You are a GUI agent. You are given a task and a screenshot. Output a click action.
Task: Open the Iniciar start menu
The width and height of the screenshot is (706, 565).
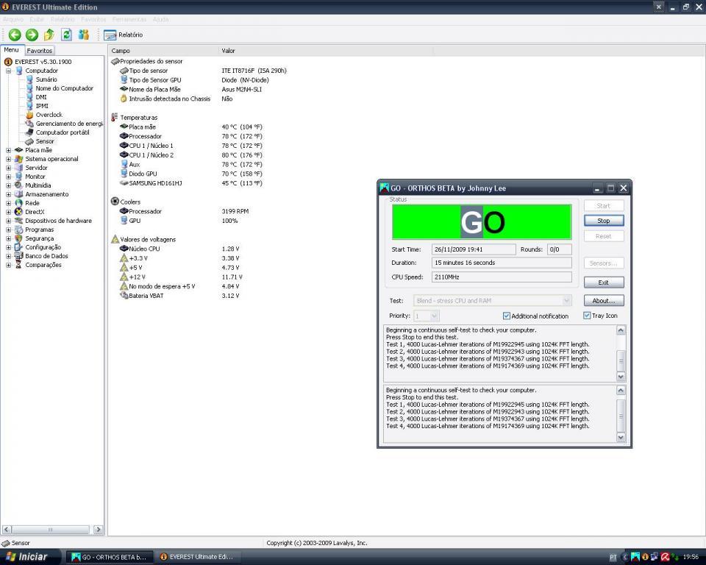tap(29, 557)
